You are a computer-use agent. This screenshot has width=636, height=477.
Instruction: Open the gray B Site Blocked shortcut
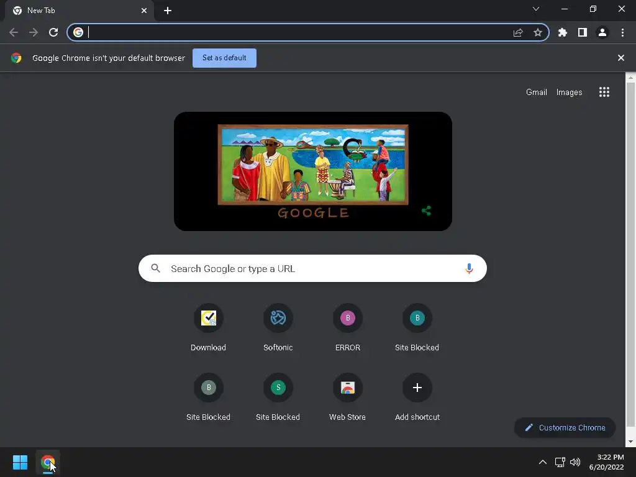[x=209, y=397]
